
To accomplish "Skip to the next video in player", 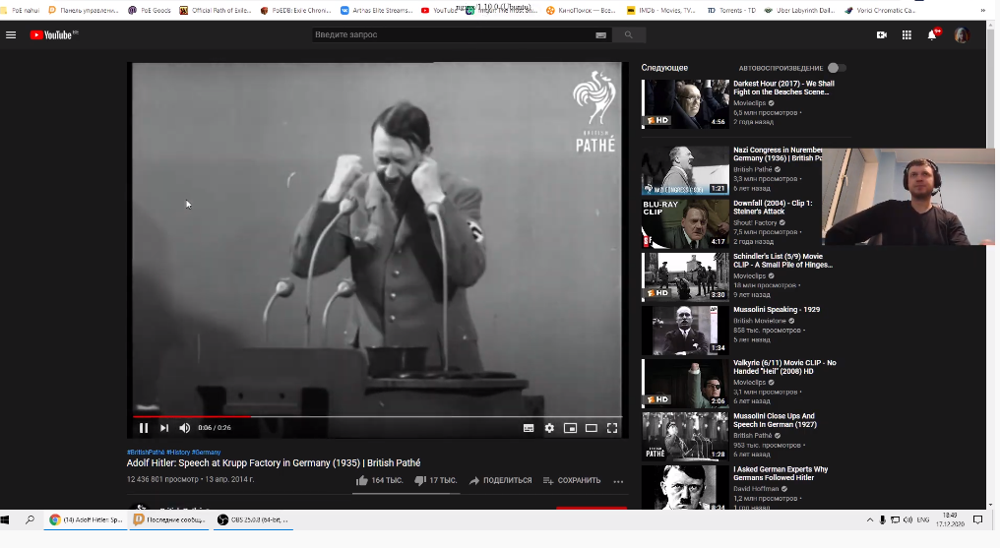I will [x=164, y=428].
